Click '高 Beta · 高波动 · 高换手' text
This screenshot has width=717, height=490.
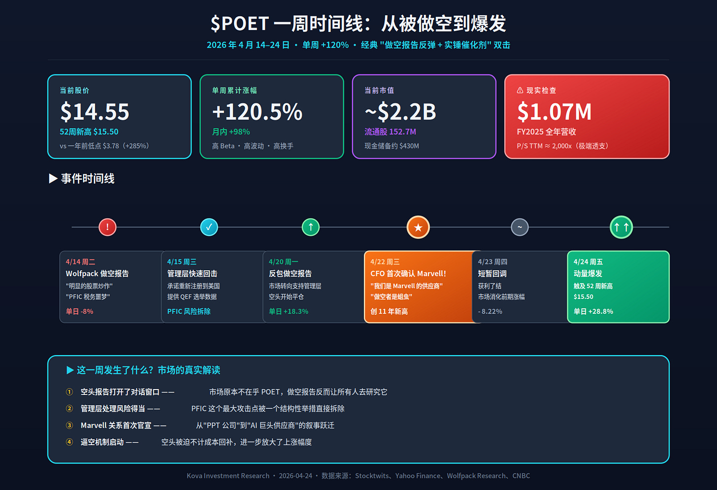coord(253,146)
